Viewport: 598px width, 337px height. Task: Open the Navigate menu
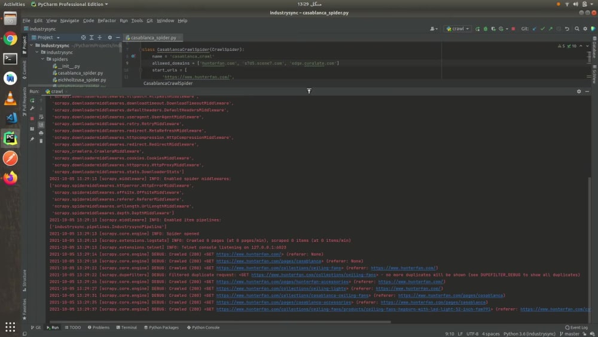69,20
